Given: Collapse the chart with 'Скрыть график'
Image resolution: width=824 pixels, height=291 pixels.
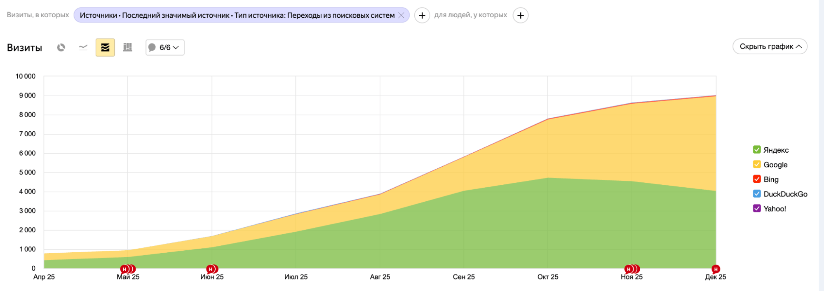Looking at the screenshot, I should (x=770, y=47).
